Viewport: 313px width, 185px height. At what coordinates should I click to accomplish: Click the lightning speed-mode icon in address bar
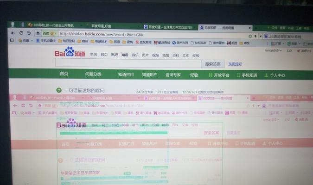coord(256,36)
